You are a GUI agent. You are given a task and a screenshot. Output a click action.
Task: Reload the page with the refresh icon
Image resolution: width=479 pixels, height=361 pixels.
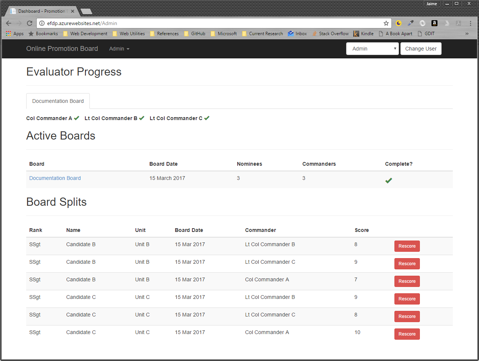[x=30, y=23]
